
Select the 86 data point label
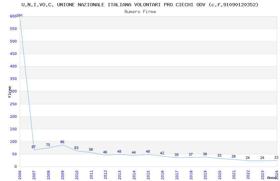click(62, 142)
